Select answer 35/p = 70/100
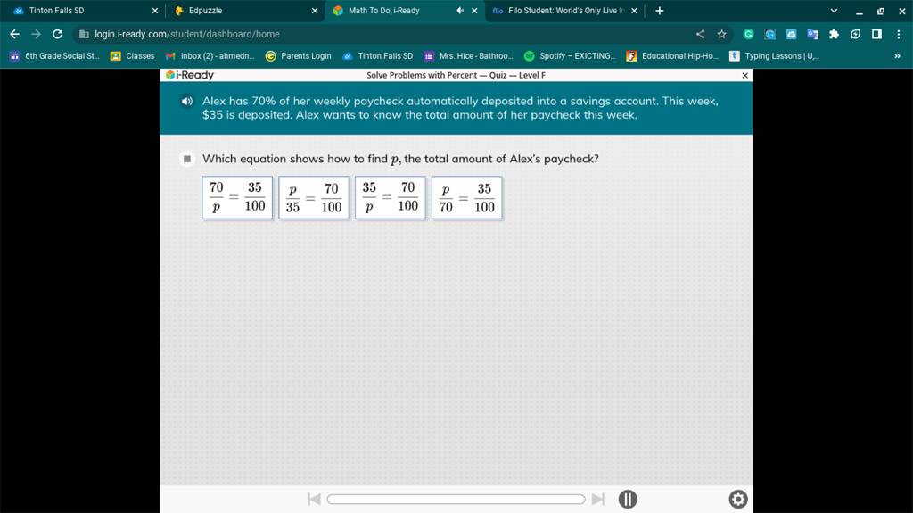913x513 pixels. [x=391, y=198]
